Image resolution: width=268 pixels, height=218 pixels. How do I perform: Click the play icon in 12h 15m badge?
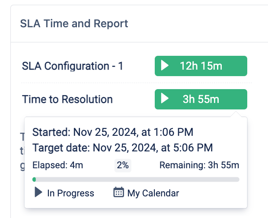pyautogui.click(x=164, y=66)
